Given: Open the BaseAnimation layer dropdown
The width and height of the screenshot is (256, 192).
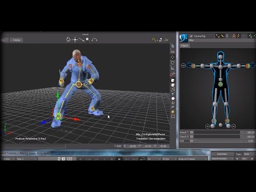Looking at the screenshot, I should click(222, 158).
